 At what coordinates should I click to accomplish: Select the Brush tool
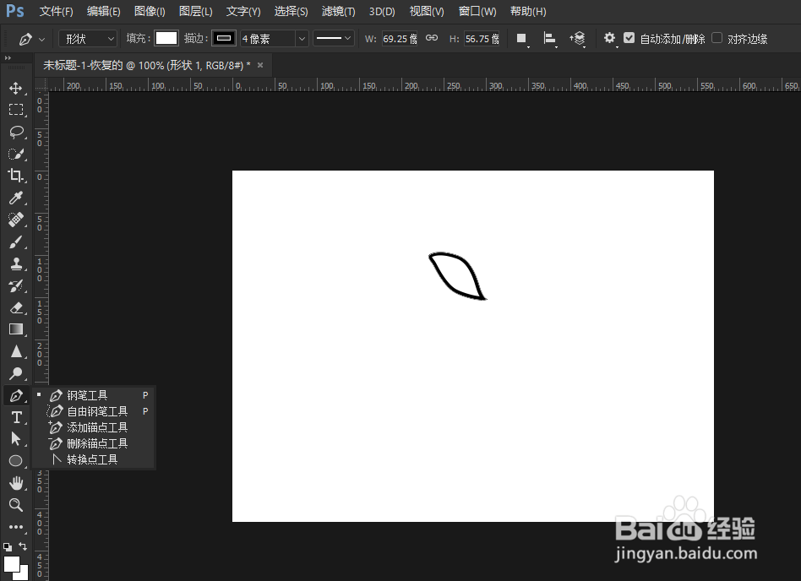[x=16, y=242]
